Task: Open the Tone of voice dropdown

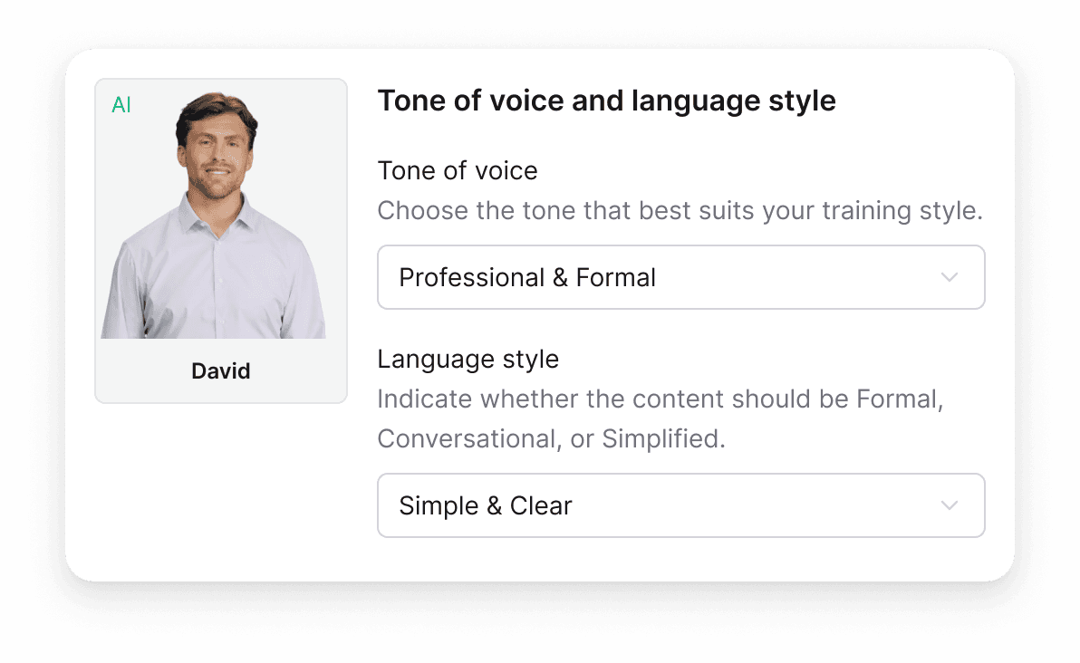Action: [x=680, y=277]
